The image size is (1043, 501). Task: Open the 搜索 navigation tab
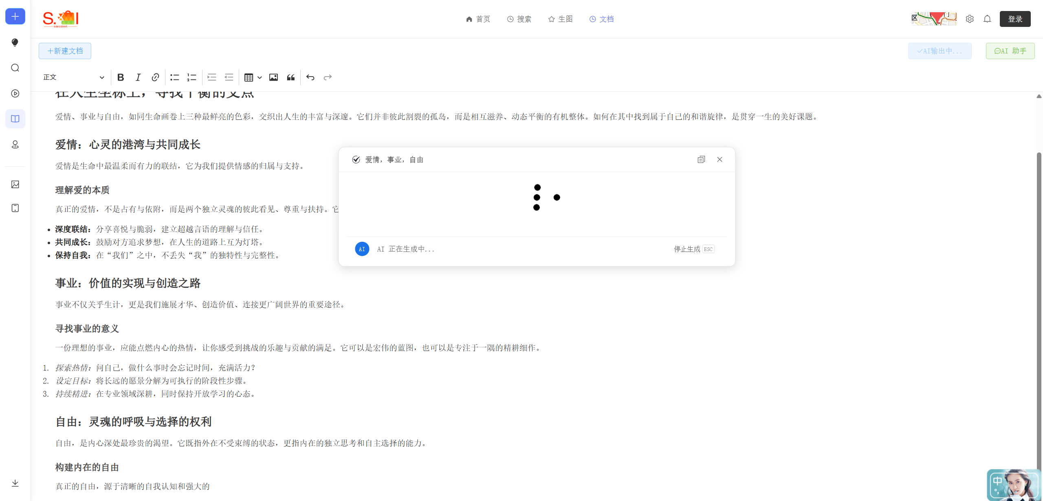pos(519,19)
